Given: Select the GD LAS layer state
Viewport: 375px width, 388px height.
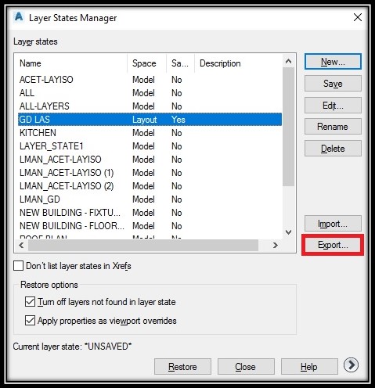Looking at the screenshot, I should click(150, 120).
